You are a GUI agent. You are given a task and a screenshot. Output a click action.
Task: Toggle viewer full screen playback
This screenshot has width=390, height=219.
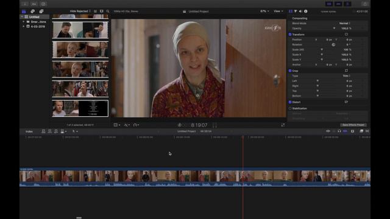(x=283, y=125)
